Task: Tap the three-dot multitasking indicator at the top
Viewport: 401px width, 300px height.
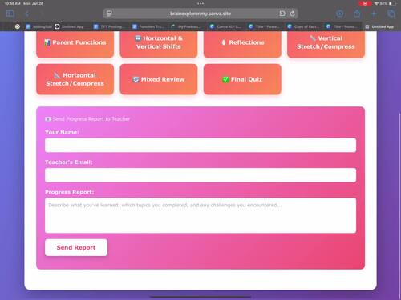Action: click(x=200, y=3)
